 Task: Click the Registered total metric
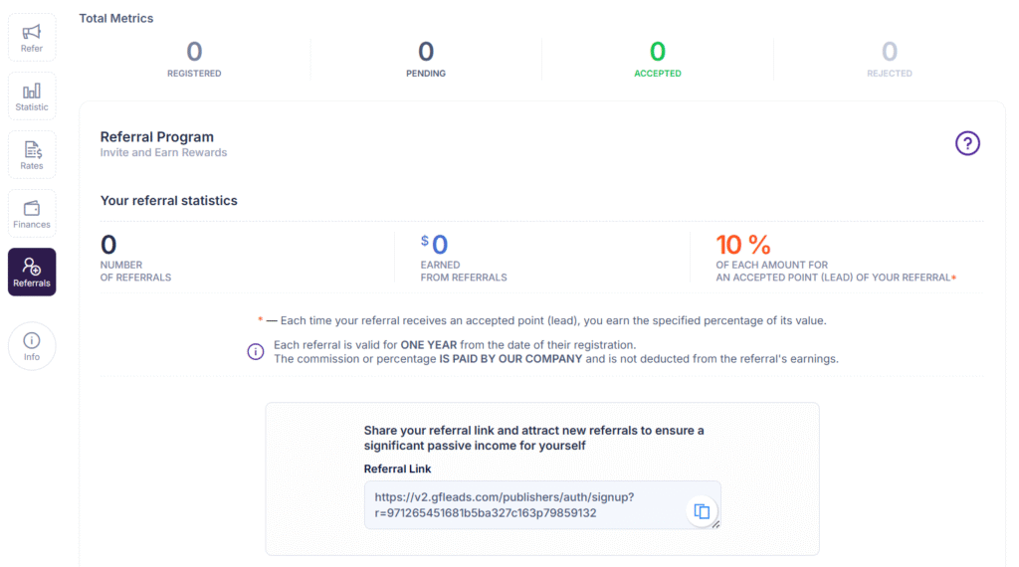pyautogui.click(x=194, y=59)
